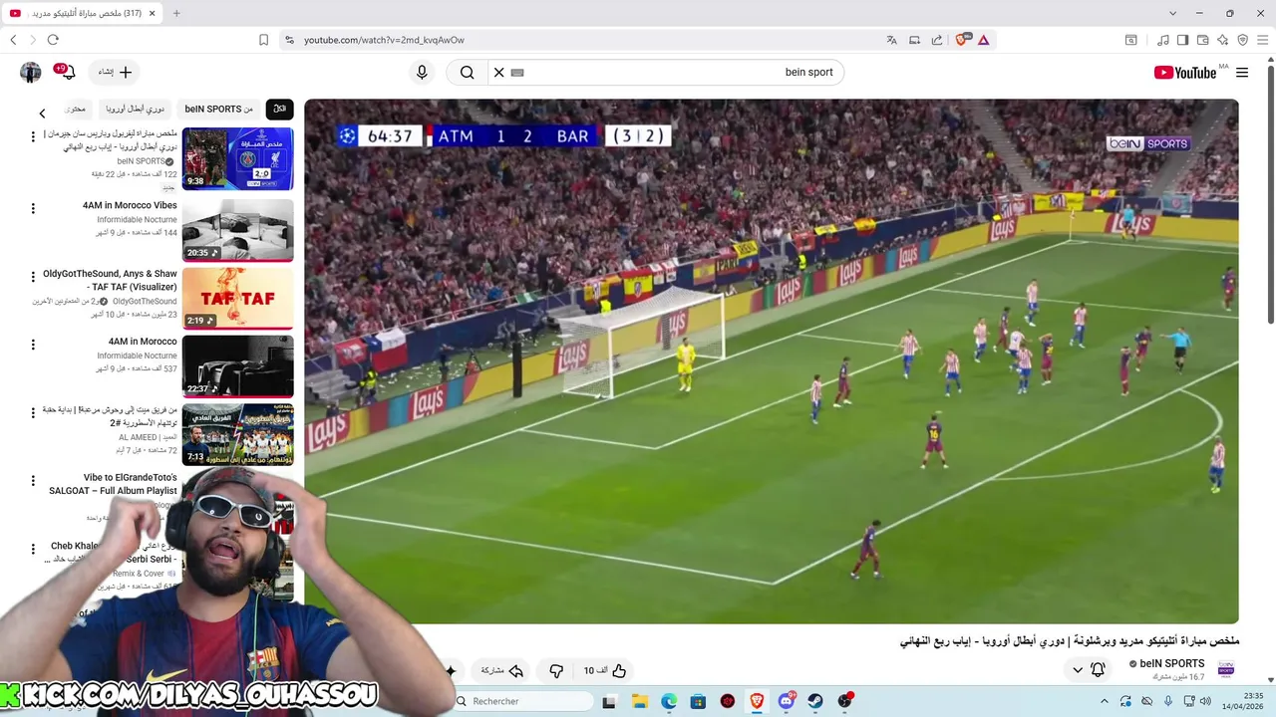Open Brave Rewards triangle icon
Image resolution: width=1276 pixels, height=717 pixels.
[x=984, y=40]
